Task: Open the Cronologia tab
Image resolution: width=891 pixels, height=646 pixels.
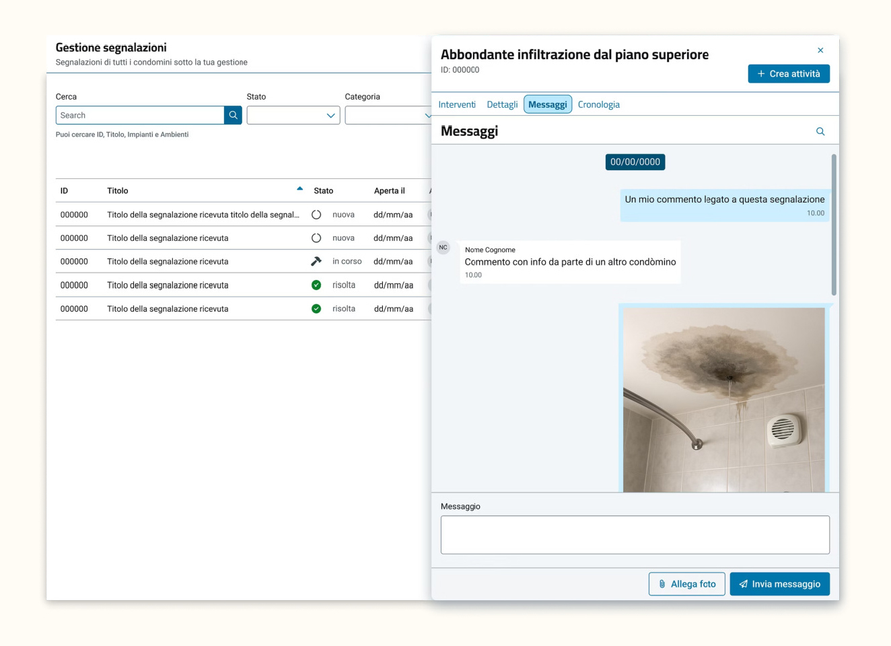Action: (x=599, y=104)
